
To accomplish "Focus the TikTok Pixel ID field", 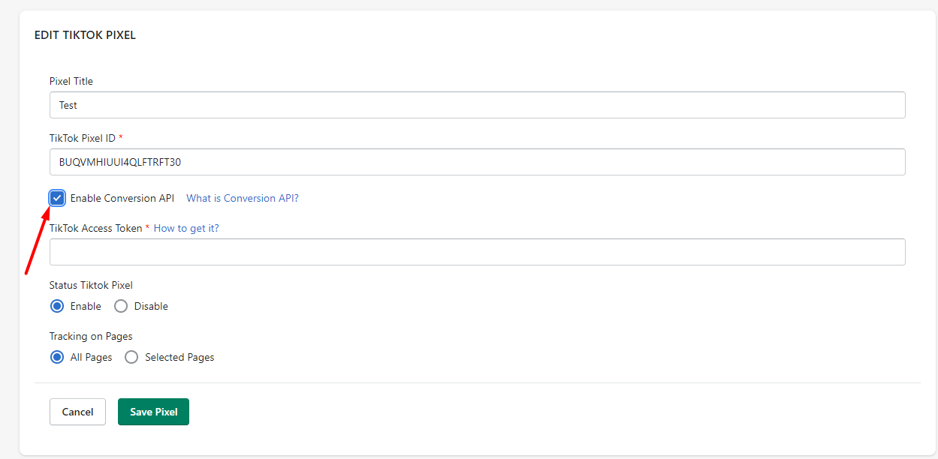I will 477,162.
